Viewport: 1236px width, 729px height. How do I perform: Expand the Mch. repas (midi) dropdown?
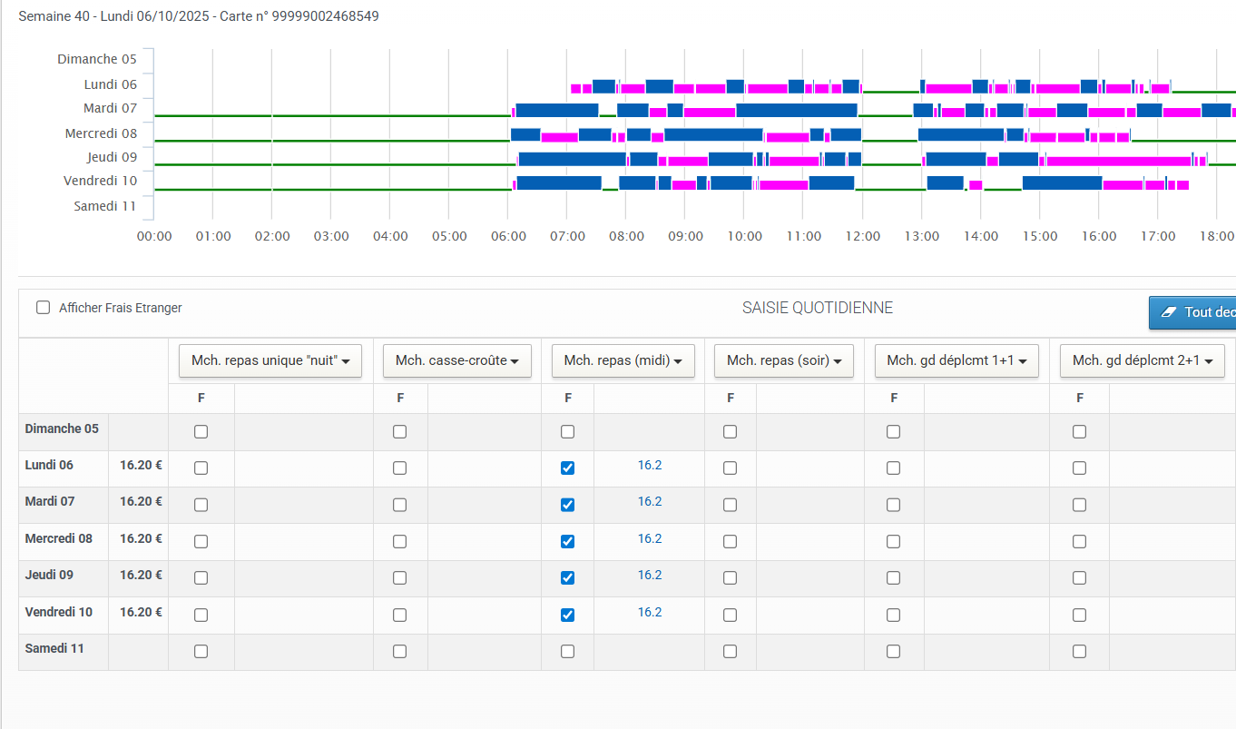coord(623,360)
